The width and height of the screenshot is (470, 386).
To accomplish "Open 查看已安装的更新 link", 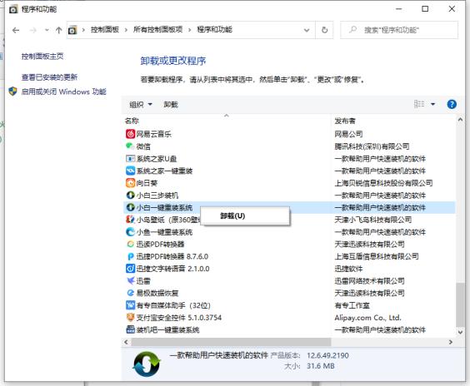I will pyautogui.click(x=49, y=77).
